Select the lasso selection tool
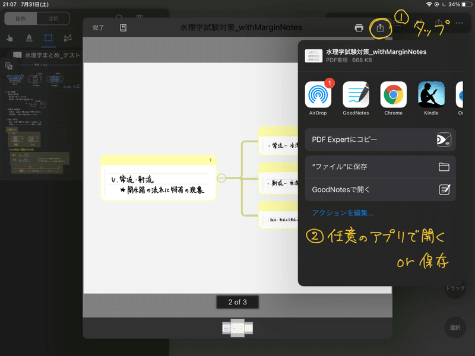 point(66,37)
